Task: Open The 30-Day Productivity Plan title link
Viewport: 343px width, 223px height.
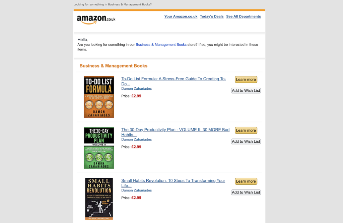Action: click(x=176, y=132)
